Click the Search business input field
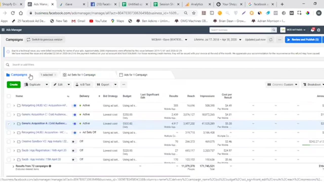This screenshot has height=182, width=324. pos(240,30)
